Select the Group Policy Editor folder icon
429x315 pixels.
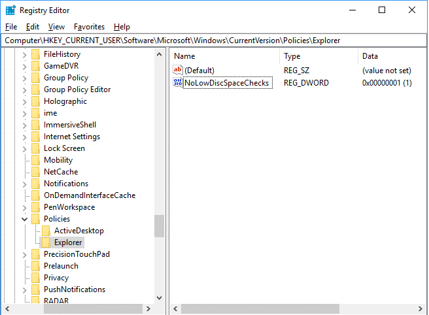[35, 90]
